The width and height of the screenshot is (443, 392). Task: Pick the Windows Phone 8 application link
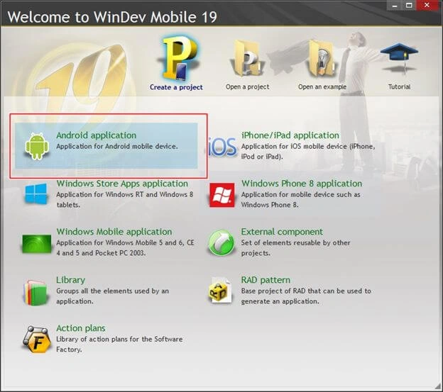click(302, 184)
